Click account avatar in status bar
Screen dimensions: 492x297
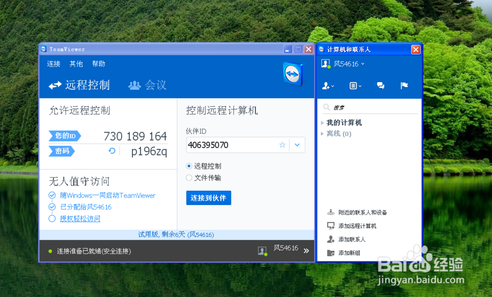coord(262,251)
